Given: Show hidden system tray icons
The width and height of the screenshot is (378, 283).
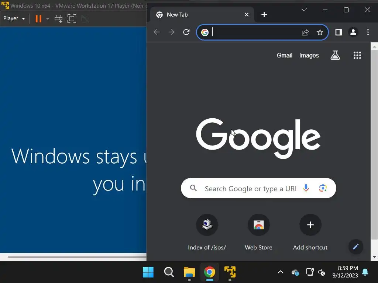Looking at the screenshot, I should [x=281, y=272].
